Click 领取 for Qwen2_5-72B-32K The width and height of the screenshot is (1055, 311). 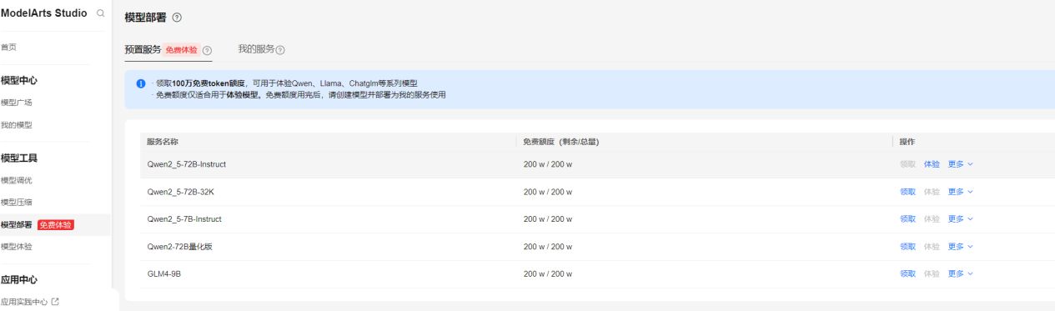tap(907, 192)
